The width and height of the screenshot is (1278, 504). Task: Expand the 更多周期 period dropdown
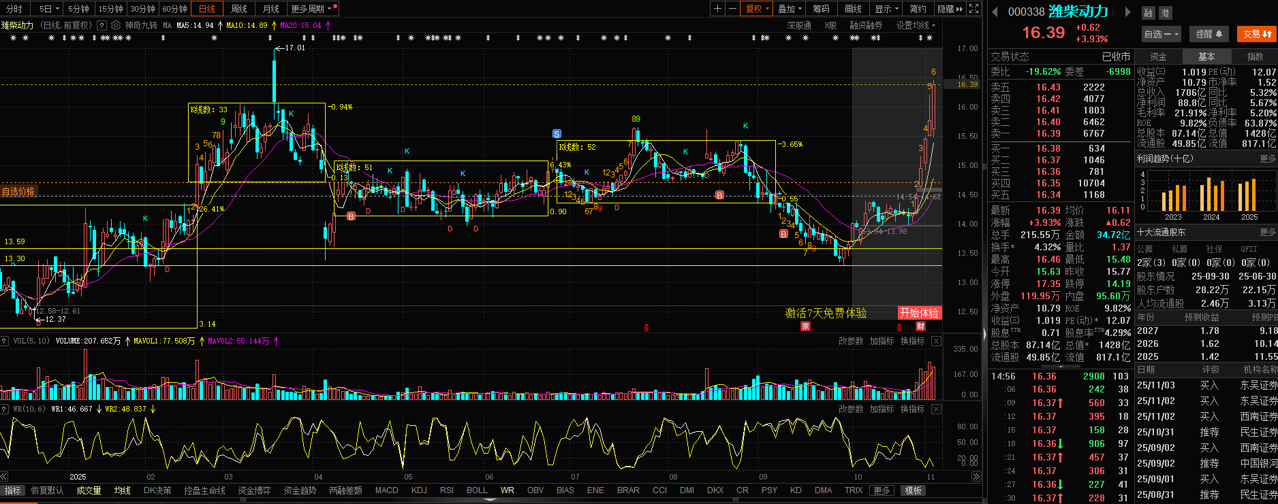coord(311,9)
